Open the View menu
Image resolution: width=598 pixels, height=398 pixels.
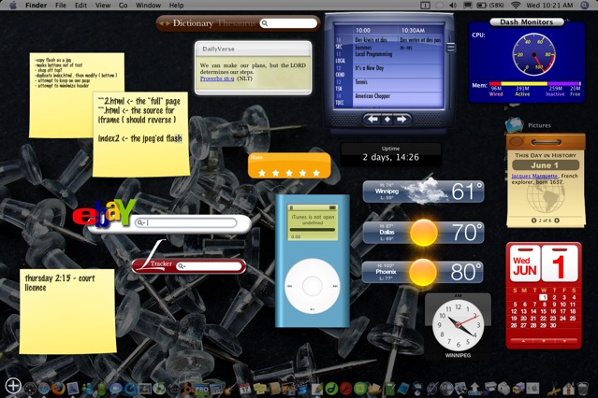(x=103, y=6)
